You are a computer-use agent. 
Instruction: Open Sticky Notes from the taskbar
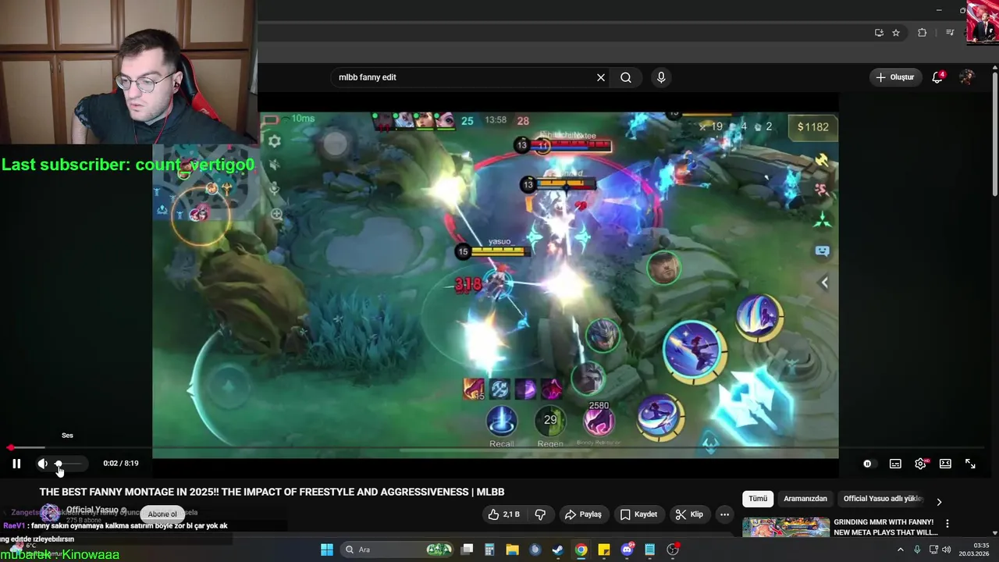[603, 550]
